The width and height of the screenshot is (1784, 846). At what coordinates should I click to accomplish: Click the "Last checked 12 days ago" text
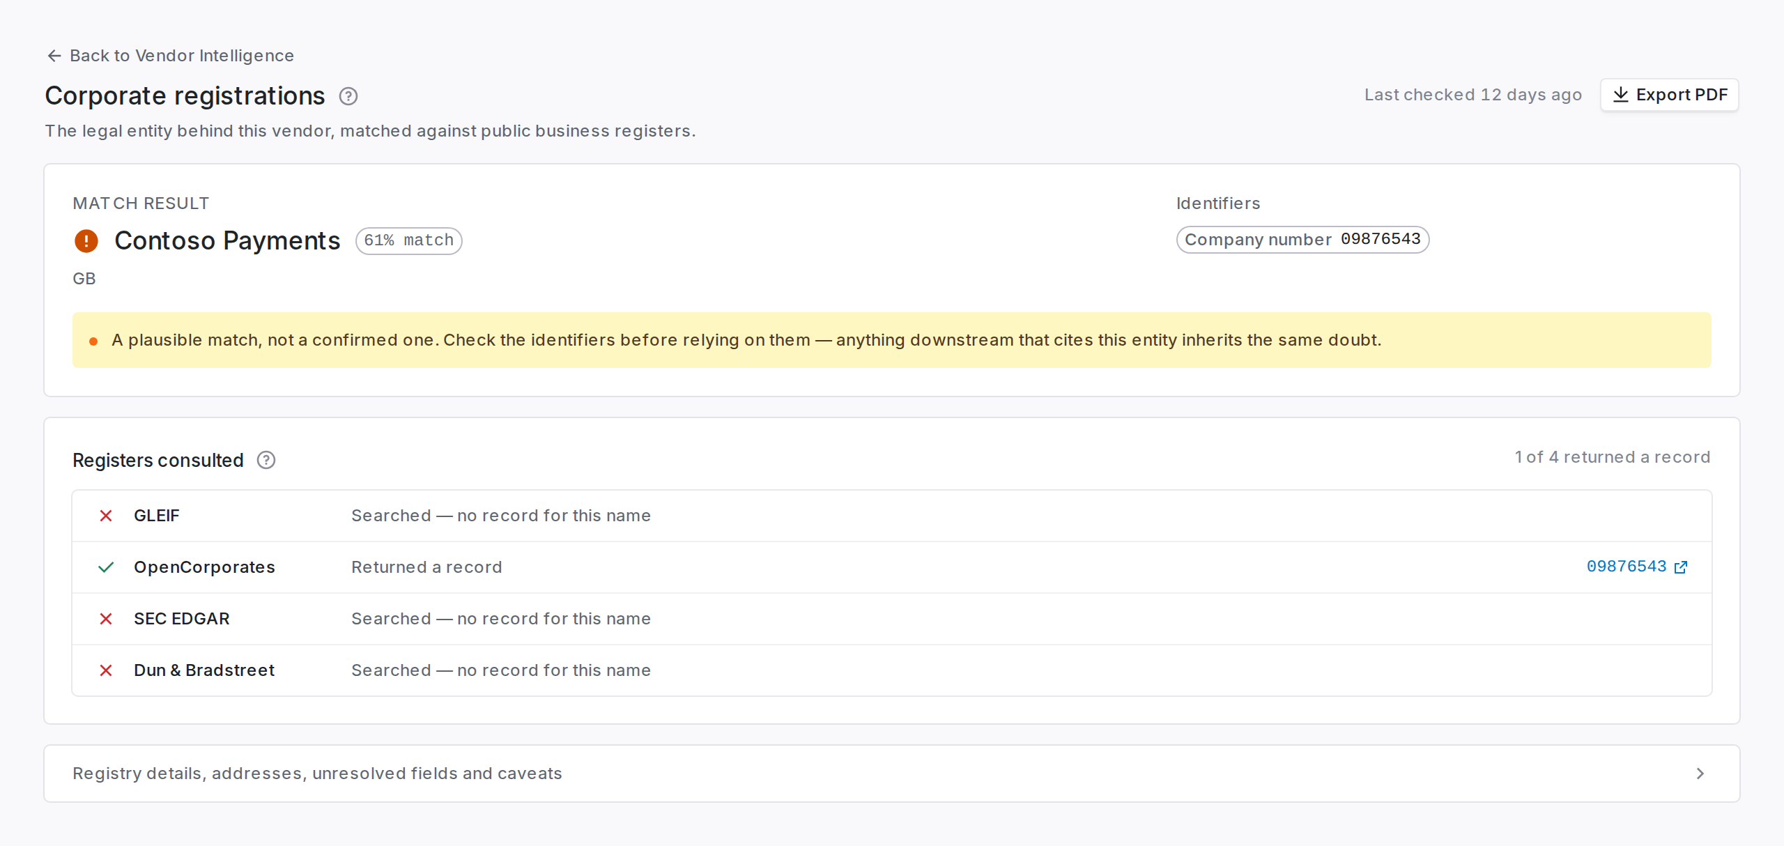click(1472, 95)
